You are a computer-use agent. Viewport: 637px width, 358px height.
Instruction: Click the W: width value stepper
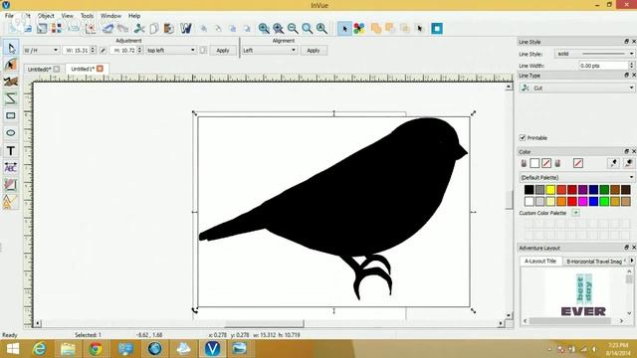pos(93,51)
